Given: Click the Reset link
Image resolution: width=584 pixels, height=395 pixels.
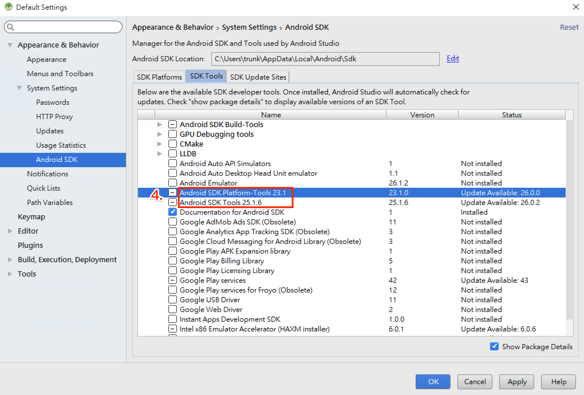Looking at the screenshot, I should pyautogui.click(x=569, y=27).
